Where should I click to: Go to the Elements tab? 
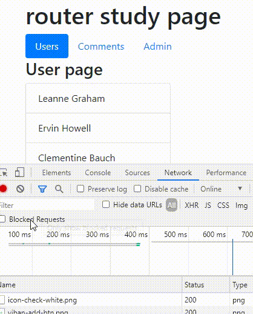(x=56, y=173)
